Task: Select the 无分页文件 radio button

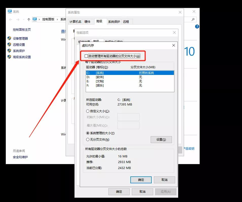Action: point(88,139)
